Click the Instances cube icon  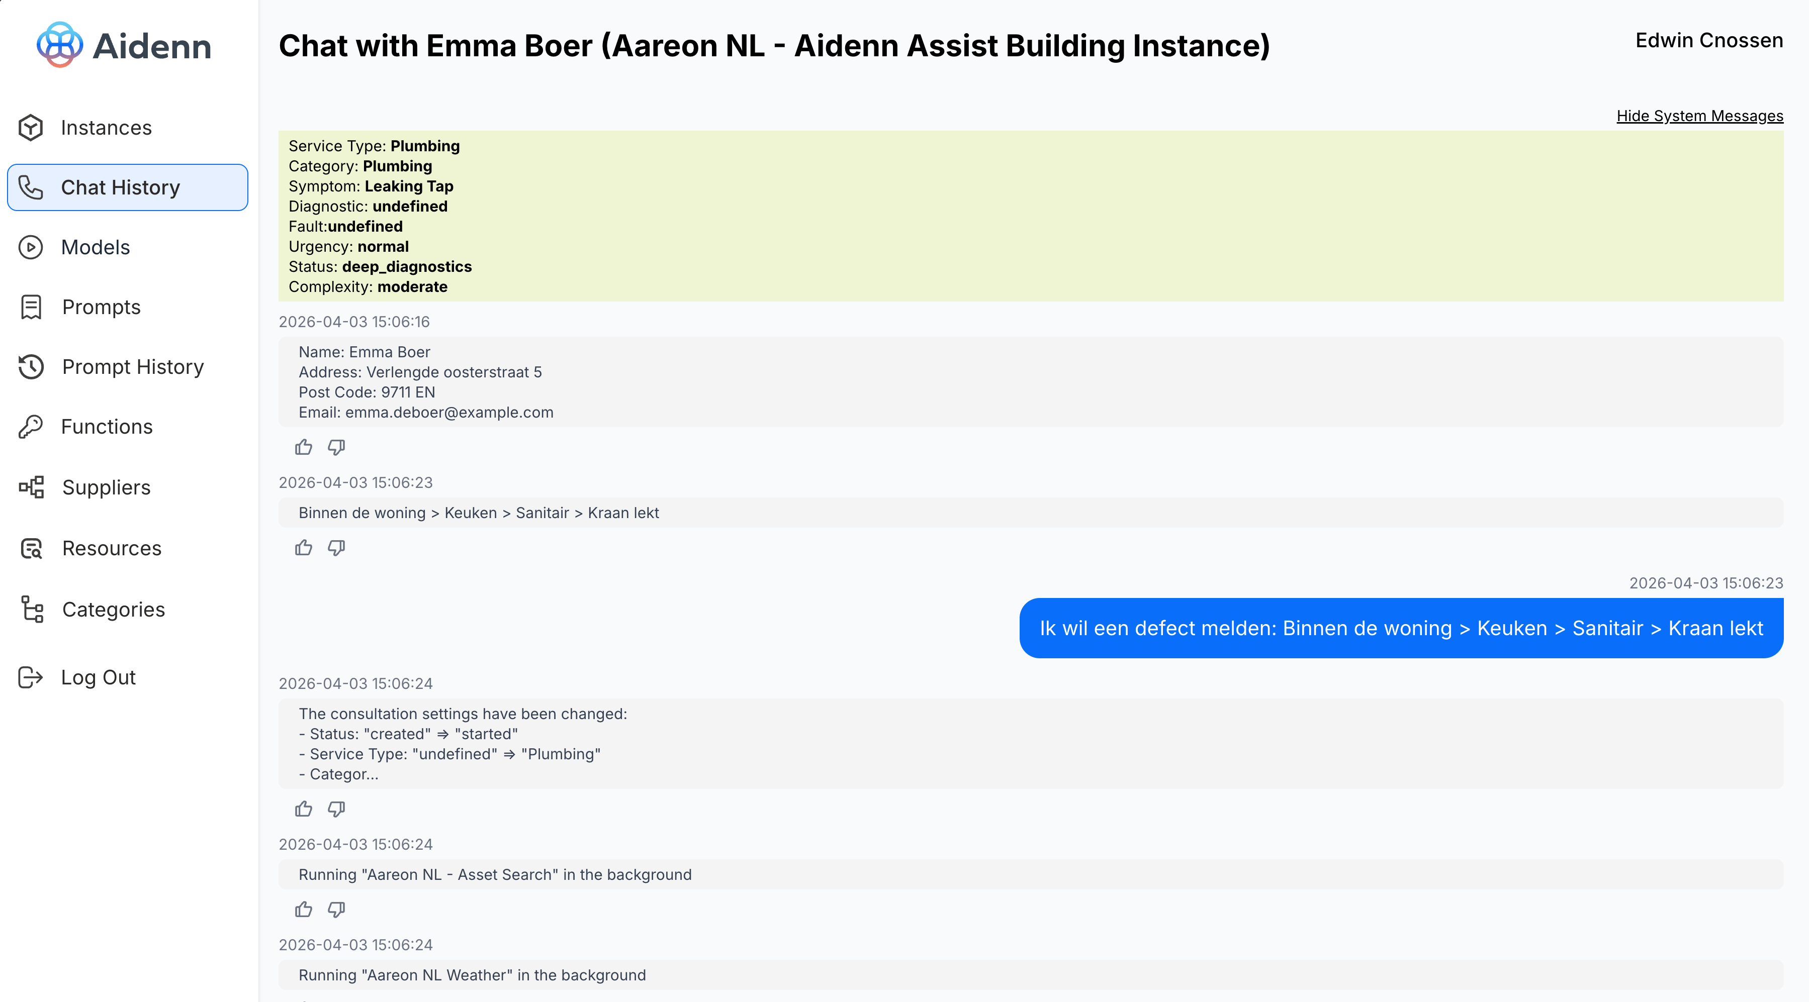(x=31, y=128)
